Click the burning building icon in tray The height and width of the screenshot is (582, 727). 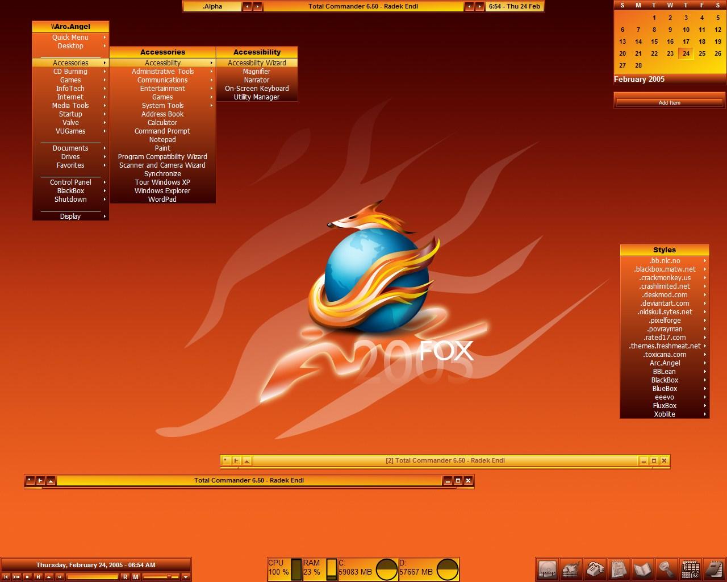(x=571, y=569)
